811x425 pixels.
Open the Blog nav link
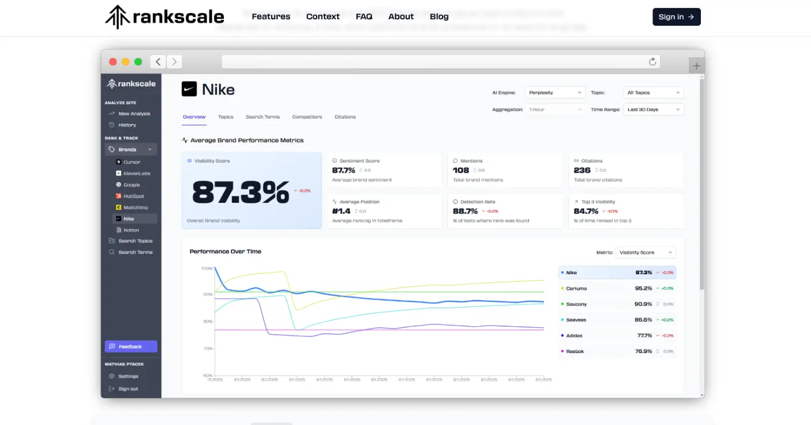tap(439, 17)
